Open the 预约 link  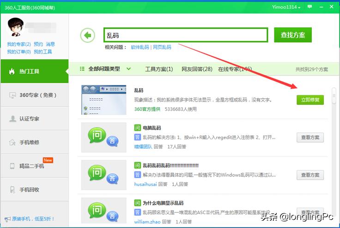pyautogui.click(x=38, y=44)
